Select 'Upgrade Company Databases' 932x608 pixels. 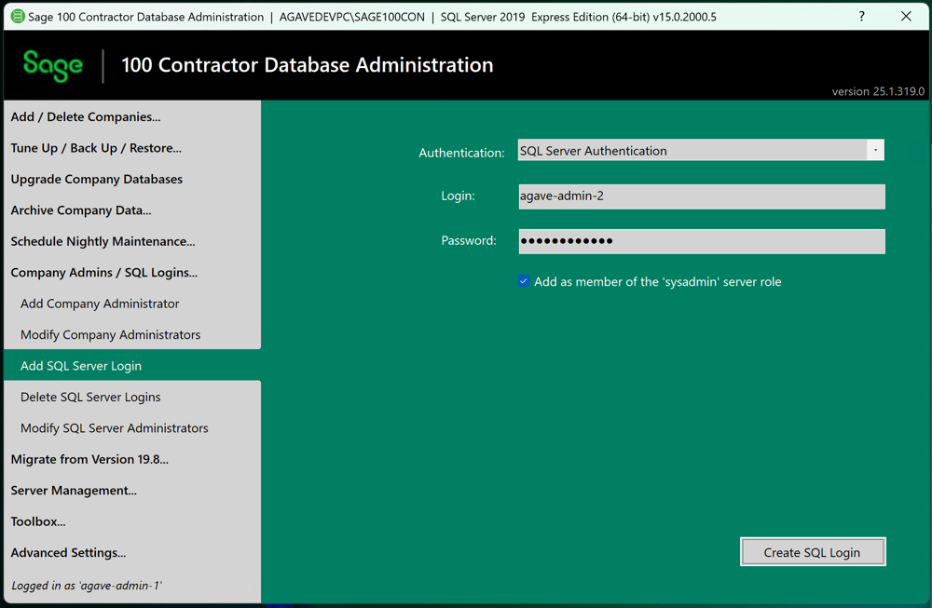point(96,179)
